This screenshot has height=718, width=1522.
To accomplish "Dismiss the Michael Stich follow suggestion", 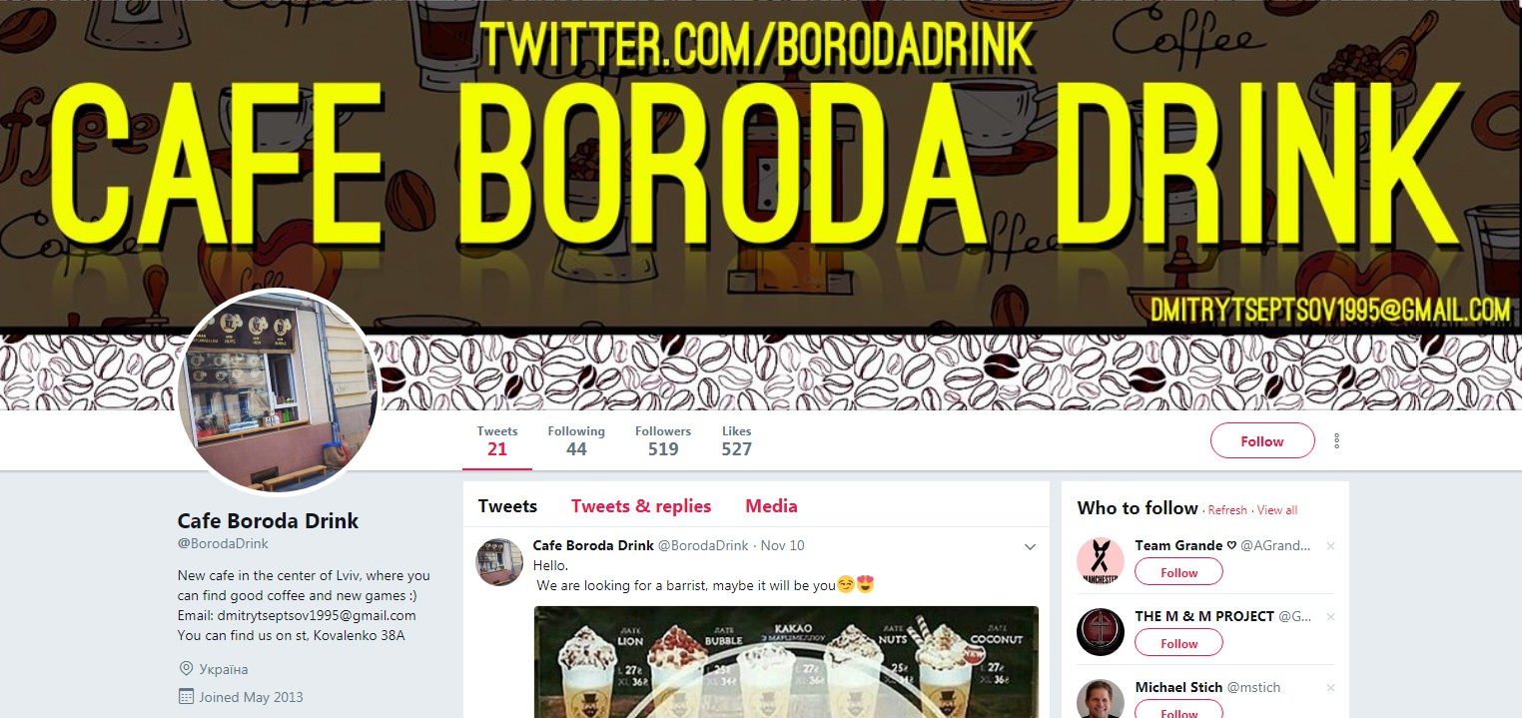I will coord(1330,688).
